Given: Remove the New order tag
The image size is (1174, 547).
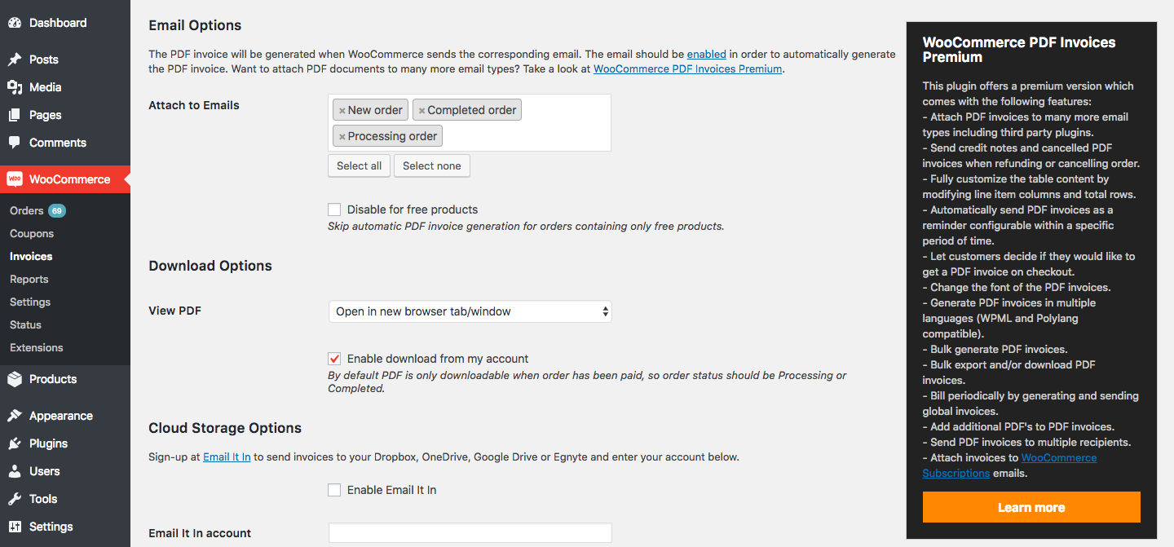Looking at the screenshot, I should click(x=342, y=111).
